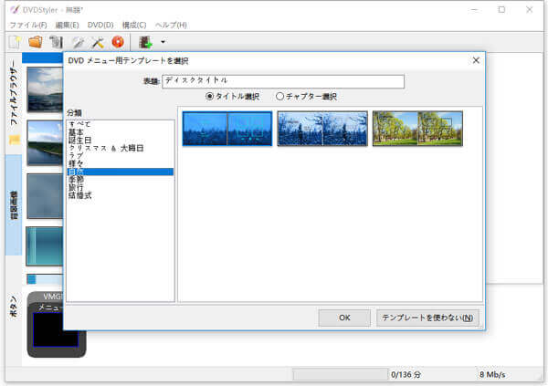Select the gray-blue gradient background thumbnail
548x386 pixels.
[x=45, y=196]
